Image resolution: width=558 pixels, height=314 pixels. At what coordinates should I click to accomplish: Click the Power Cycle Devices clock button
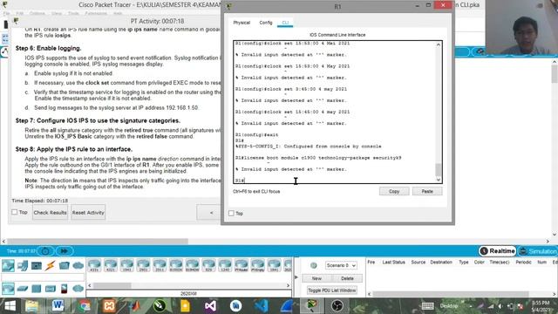point(45,251)
